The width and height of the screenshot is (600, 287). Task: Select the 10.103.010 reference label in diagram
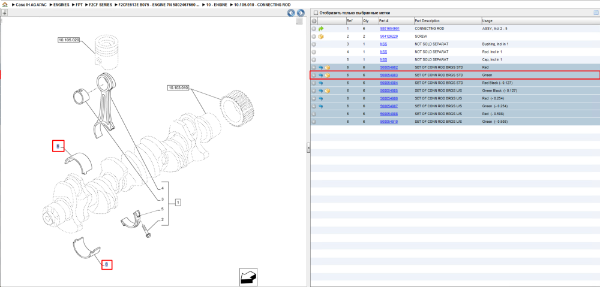[x=179, y=88]
